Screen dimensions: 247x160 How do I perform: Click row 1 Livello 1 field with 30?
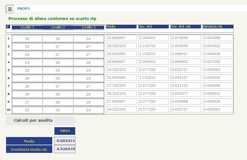tap(27, 39)
